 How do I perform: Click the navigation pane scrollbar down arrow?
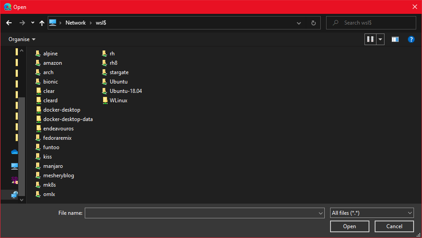point(22,200)
